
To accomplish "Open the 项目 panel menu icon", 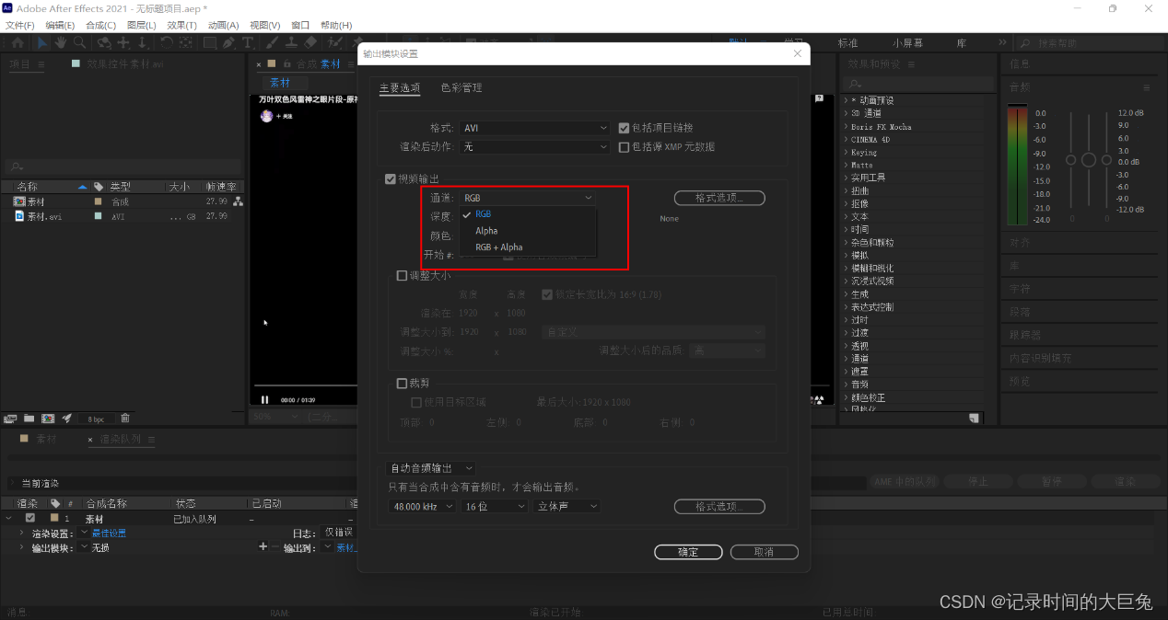I will [40, 64].
